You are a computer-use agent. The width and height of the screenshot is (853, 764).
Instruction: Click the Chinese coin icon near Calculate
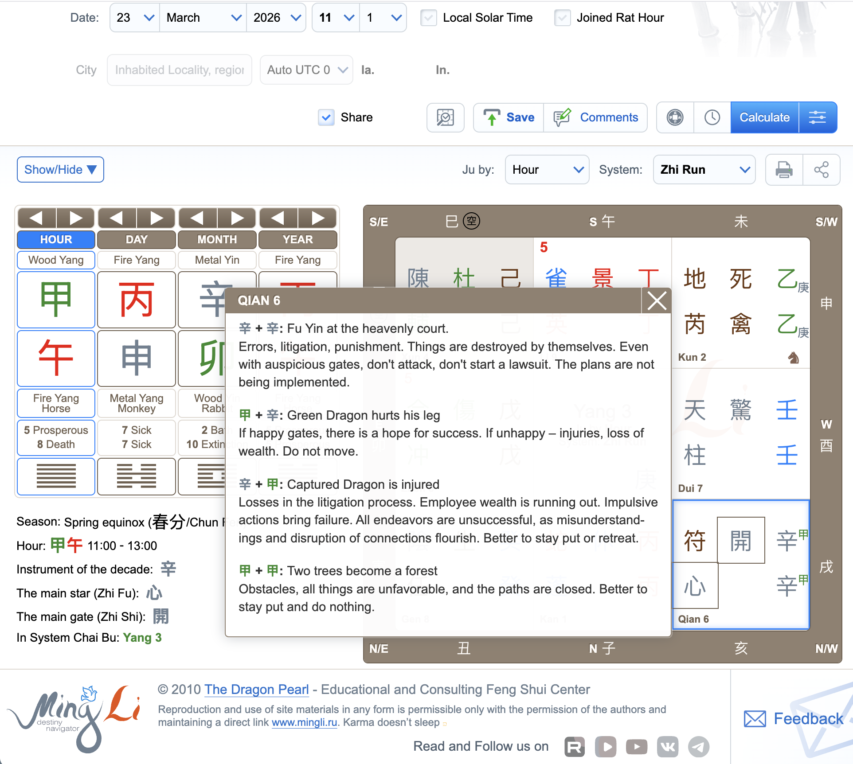pyautogui.click(x=674, y=117)
